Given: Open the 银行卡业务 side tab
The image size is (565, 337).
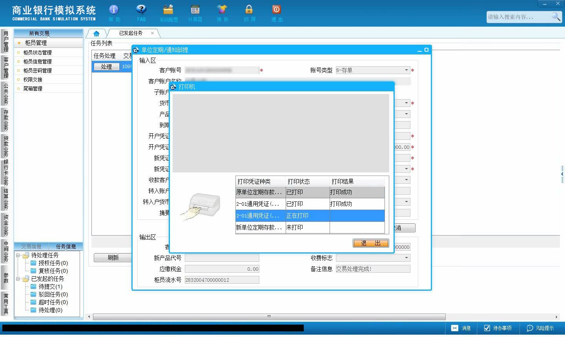Looking at the screenshot, I should 6,172.
